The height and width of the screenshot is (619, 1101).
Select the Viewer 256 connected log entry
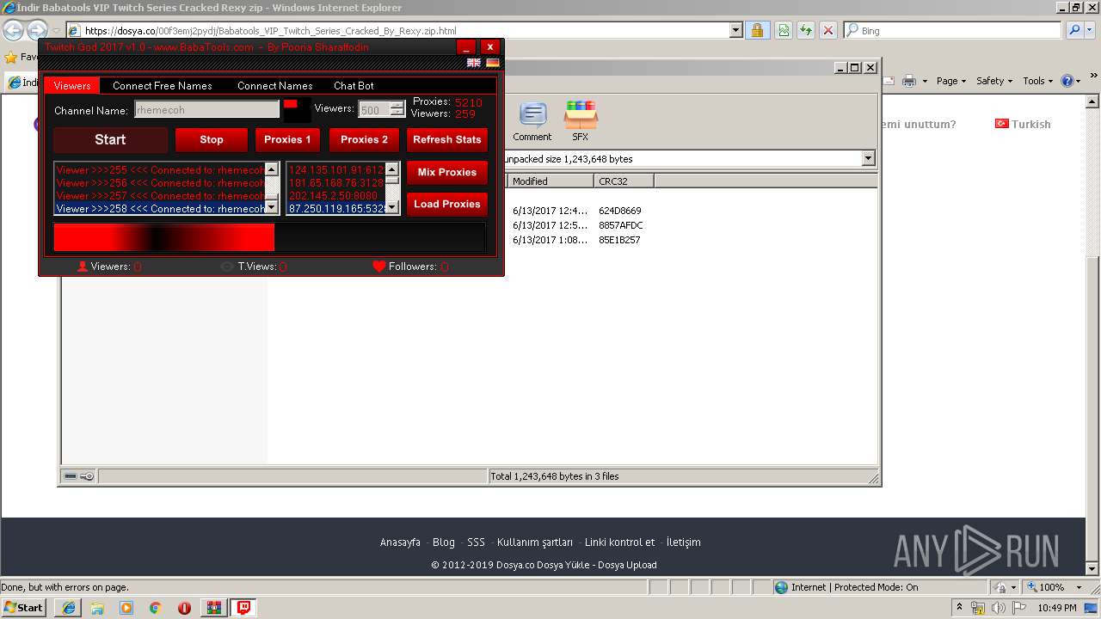[x=160, y=183]
